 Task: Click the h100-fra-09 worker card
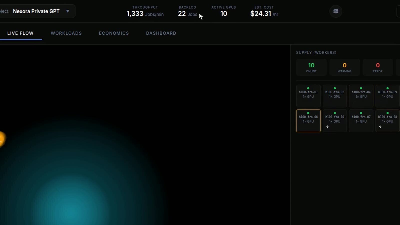387,96
